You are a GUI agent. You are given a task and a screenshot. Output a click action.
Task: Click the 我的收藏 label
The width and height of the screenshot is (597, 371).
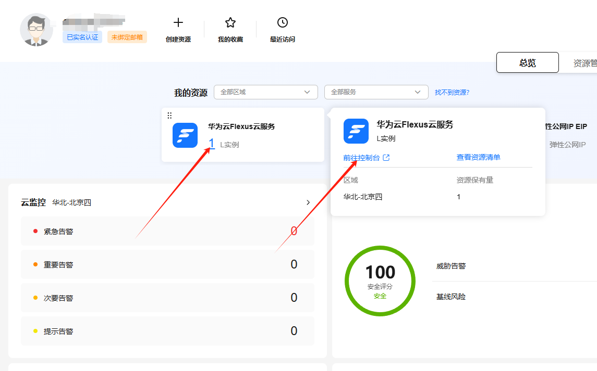[x=230, y=39]
